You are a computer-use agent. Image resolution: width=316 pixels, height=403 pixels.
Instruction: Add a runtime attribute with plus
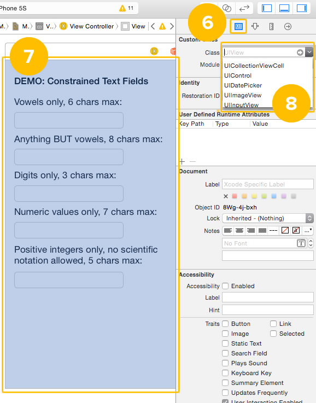click(x=182, y=161)
